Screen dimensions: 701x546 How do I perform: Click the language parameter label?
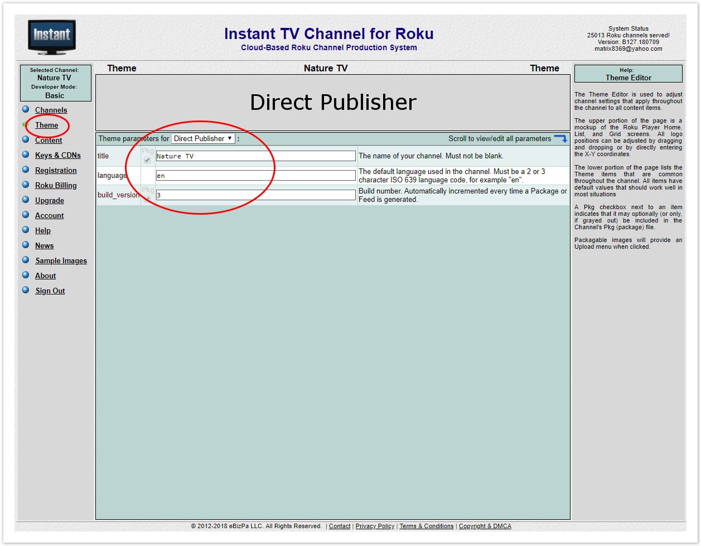112,175
